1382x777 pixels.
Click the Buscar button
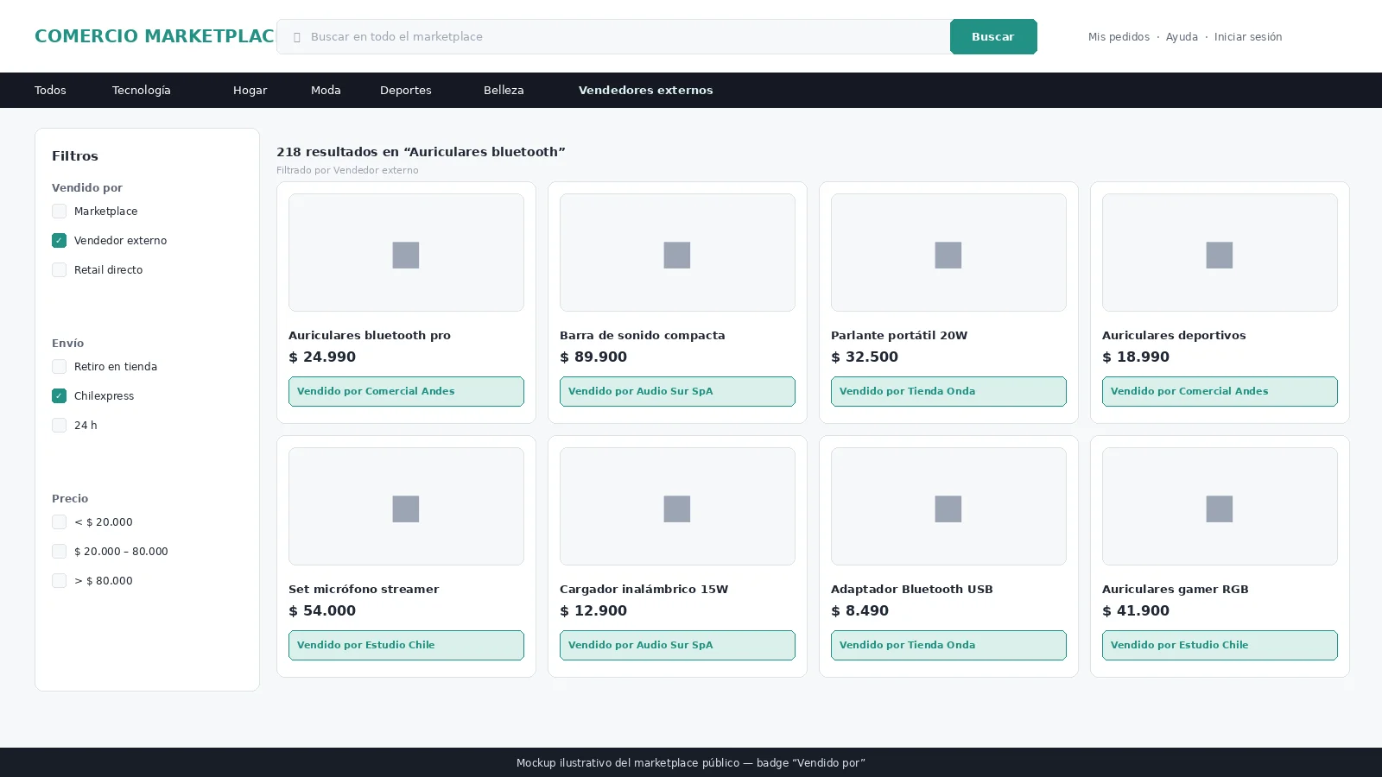pos(993,36)
